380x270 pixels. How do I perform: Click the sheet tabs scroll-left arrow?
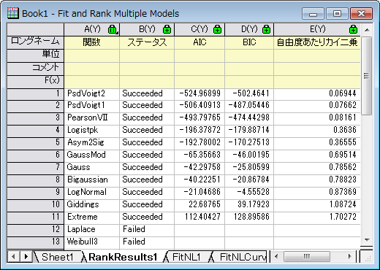[13, 256]
